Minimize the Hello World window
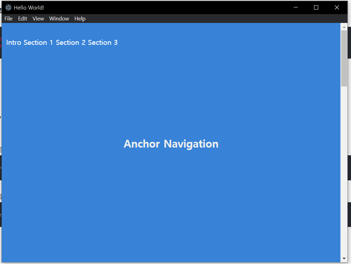Image resolution: width=351 pixels, height=264 pixels. tap(296, 7)
